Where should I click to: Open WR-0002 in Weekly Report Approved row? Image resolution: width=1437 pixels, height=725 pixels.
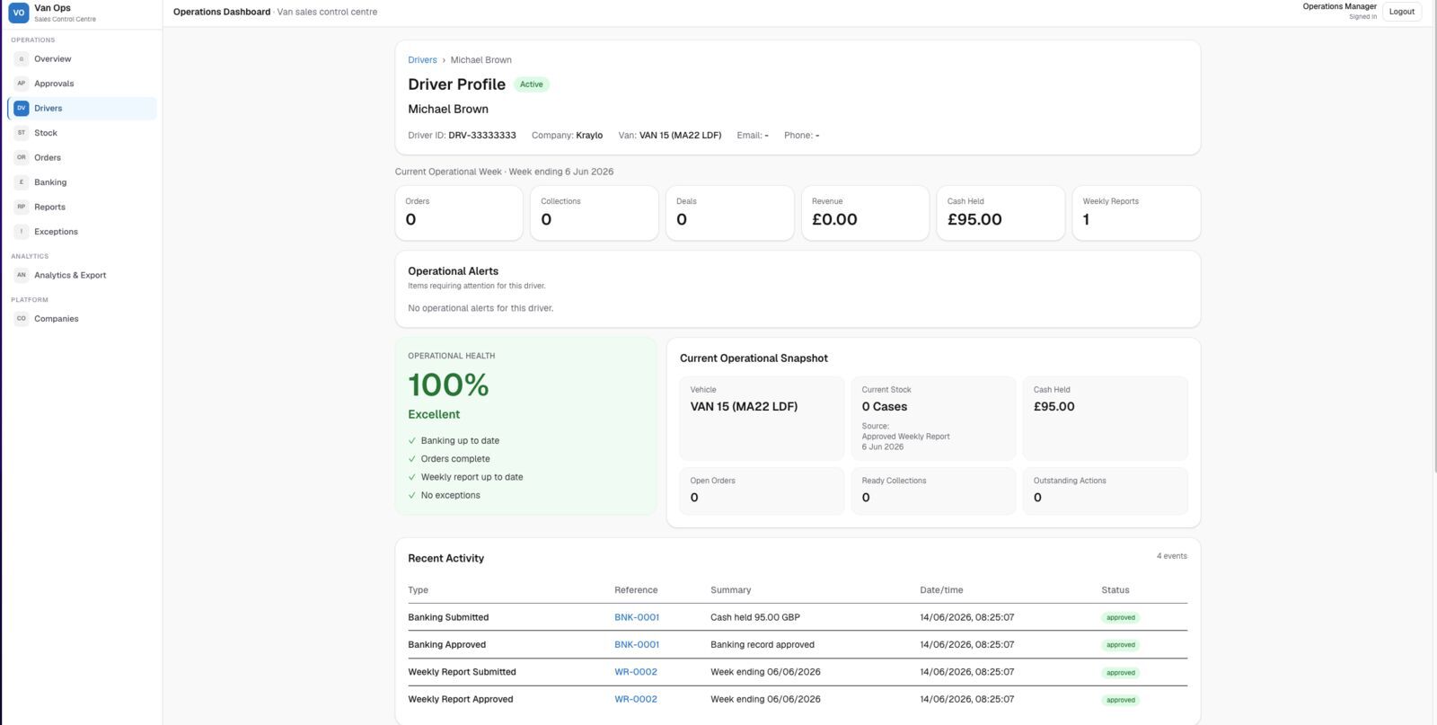(636, 699)
